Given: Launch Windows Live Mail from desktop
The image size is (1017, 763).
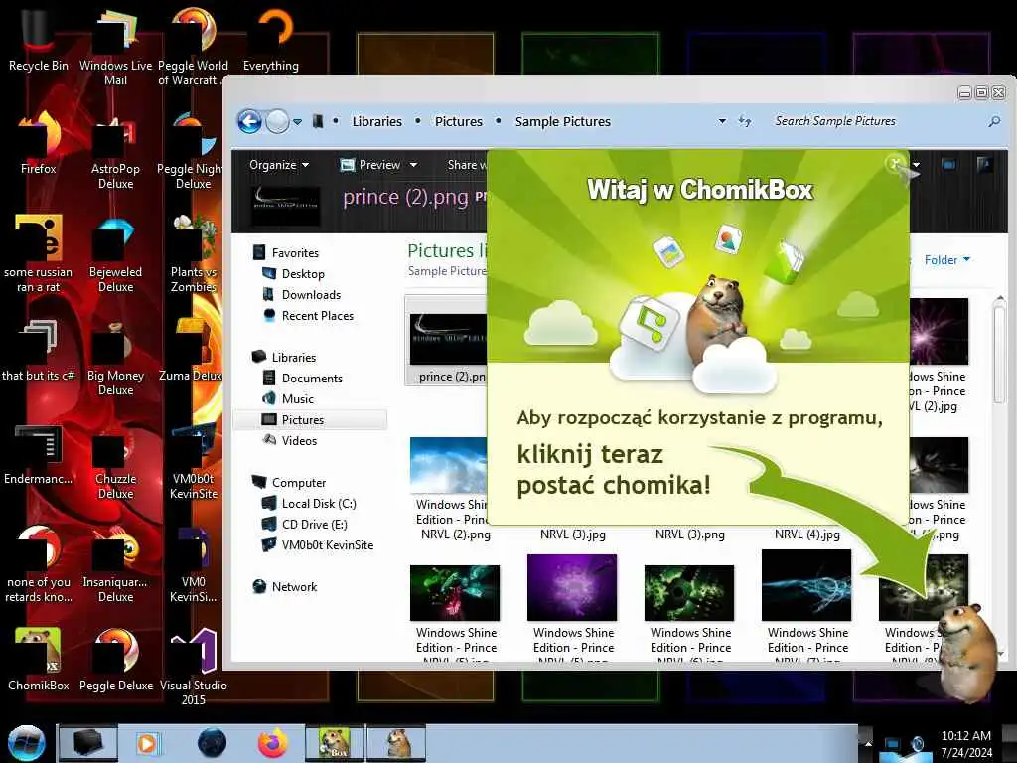Looking at the screenshot, I should (115, 46).
